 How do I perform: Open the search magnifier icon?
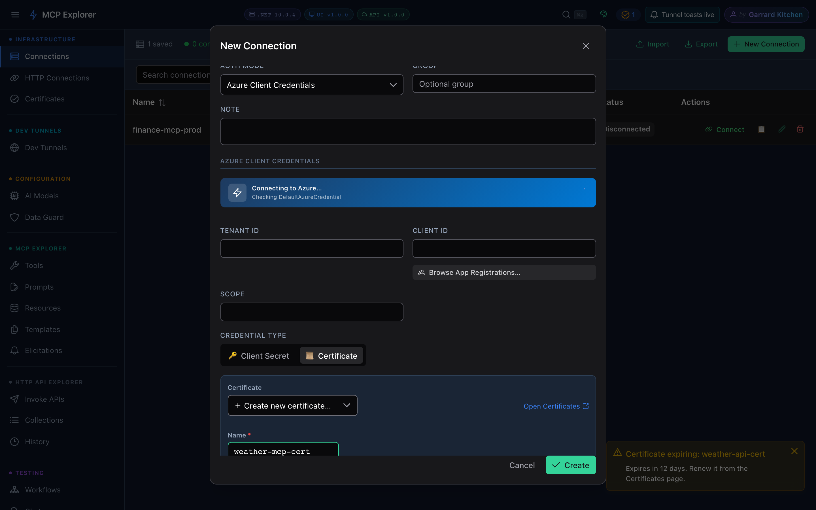566,14
